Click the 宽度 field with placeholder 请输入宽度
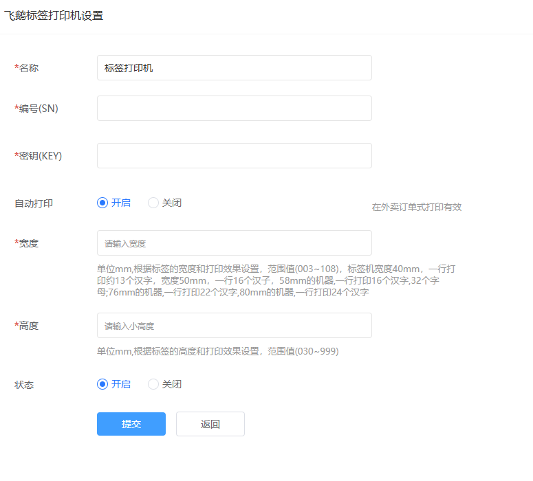Screen dimensions: 533x481 point(234,243)
